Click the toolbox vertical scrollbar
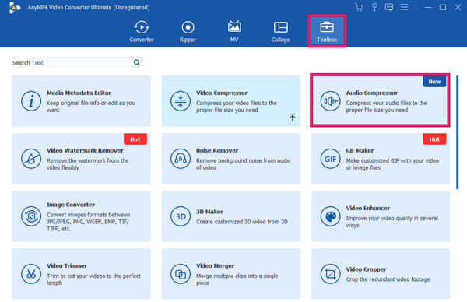Image resolution: width=467 pixels, height=302 pixels. click(x=457, y=132)
